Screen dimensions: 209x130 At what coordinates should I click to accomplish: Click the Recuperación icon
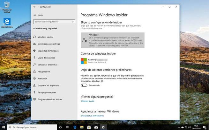(34, 72)
